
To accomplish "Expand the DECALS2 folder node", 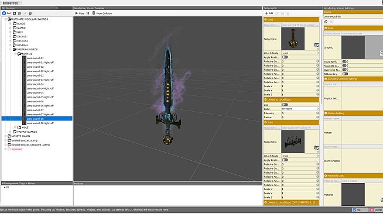I will click(11, 41).
